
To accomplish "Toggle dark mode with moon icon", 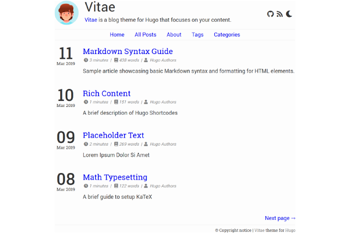I will pyautogui.click(x=289, y=14).
